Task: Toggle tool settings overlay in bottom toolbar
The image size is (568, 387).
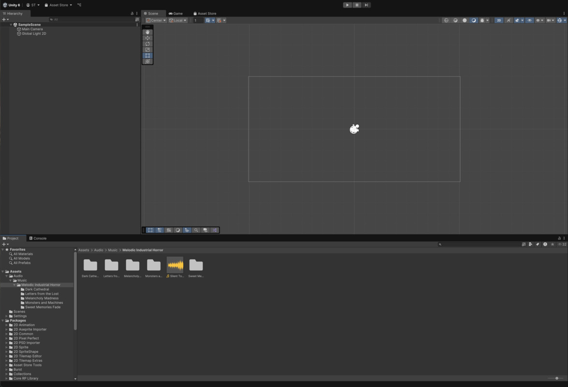Action: [160, 230]
